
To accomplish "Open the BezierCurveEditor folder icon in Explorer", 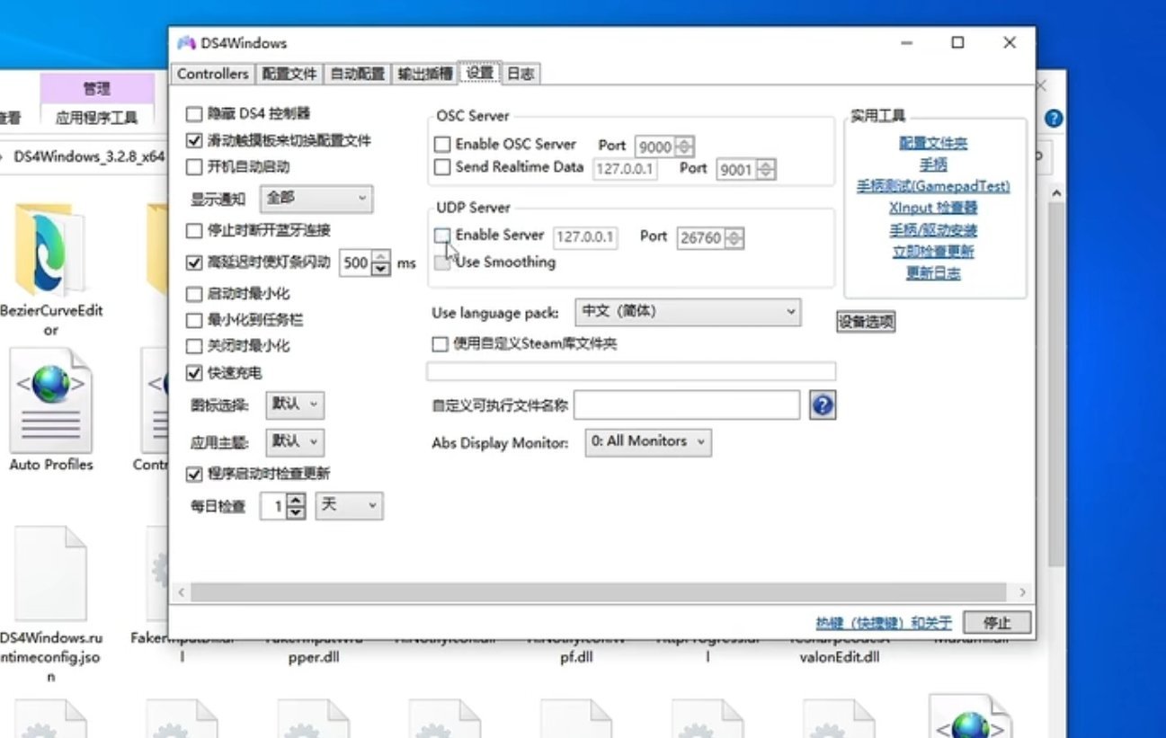I will point(50,249).
